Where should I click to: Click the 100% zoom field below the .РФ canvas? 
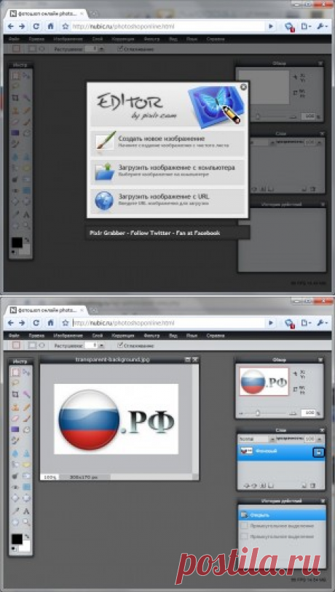[x=49, y=477]
